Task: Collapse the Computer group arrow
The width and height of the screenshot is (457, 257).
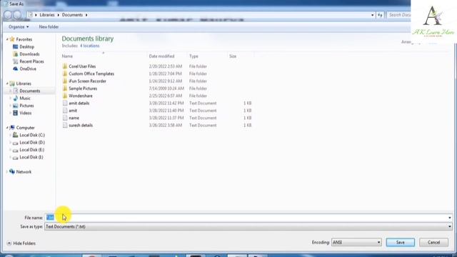Action: [7, 128]
